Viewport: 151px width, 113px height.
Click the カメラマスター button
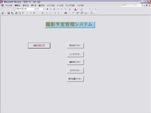[75, 70]
